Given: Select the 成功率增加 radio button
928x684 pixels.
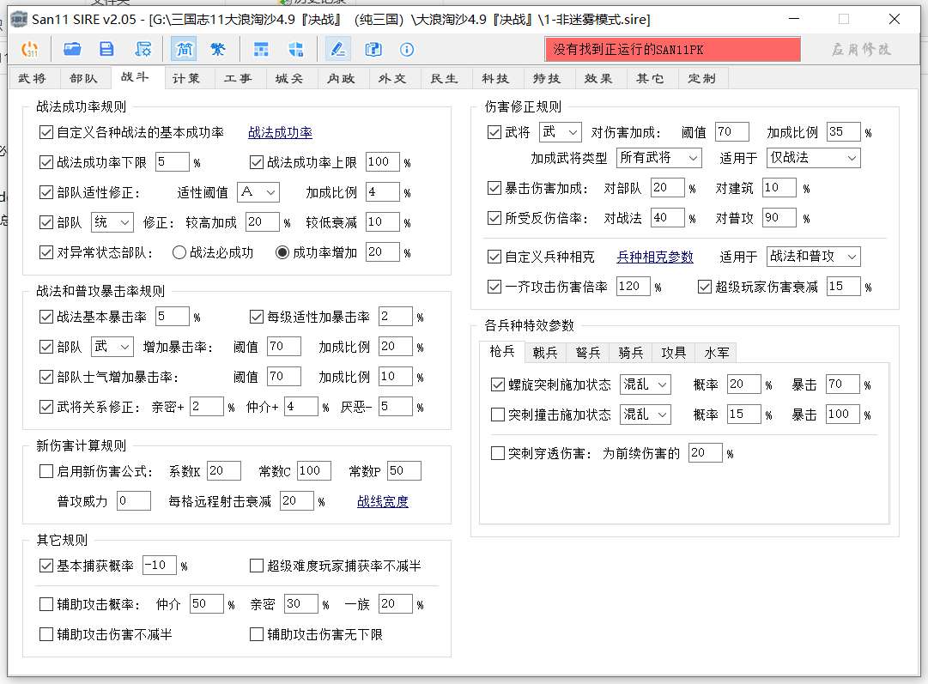Looking at the screenshot, I should 282,252.
